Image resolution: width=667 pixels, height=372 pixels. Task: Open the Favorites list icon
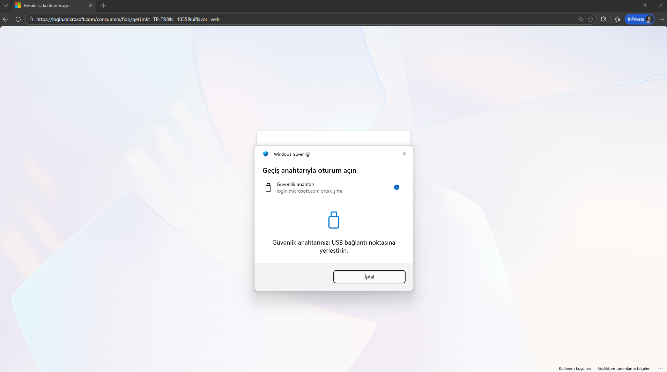click(617, 19)
